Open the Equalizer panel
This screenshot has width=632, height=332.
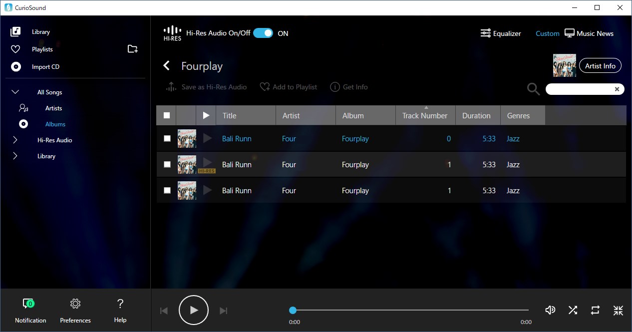click(501, 33)
